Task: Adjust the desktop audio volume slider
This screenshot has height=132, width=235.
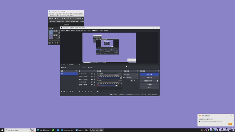Action: pyautogui.click(x=116, y=85)
